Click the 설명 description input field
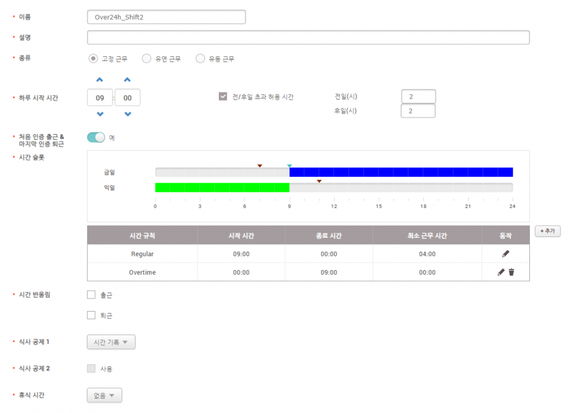Viewport: 576px width, 413px height. (308, 38)
